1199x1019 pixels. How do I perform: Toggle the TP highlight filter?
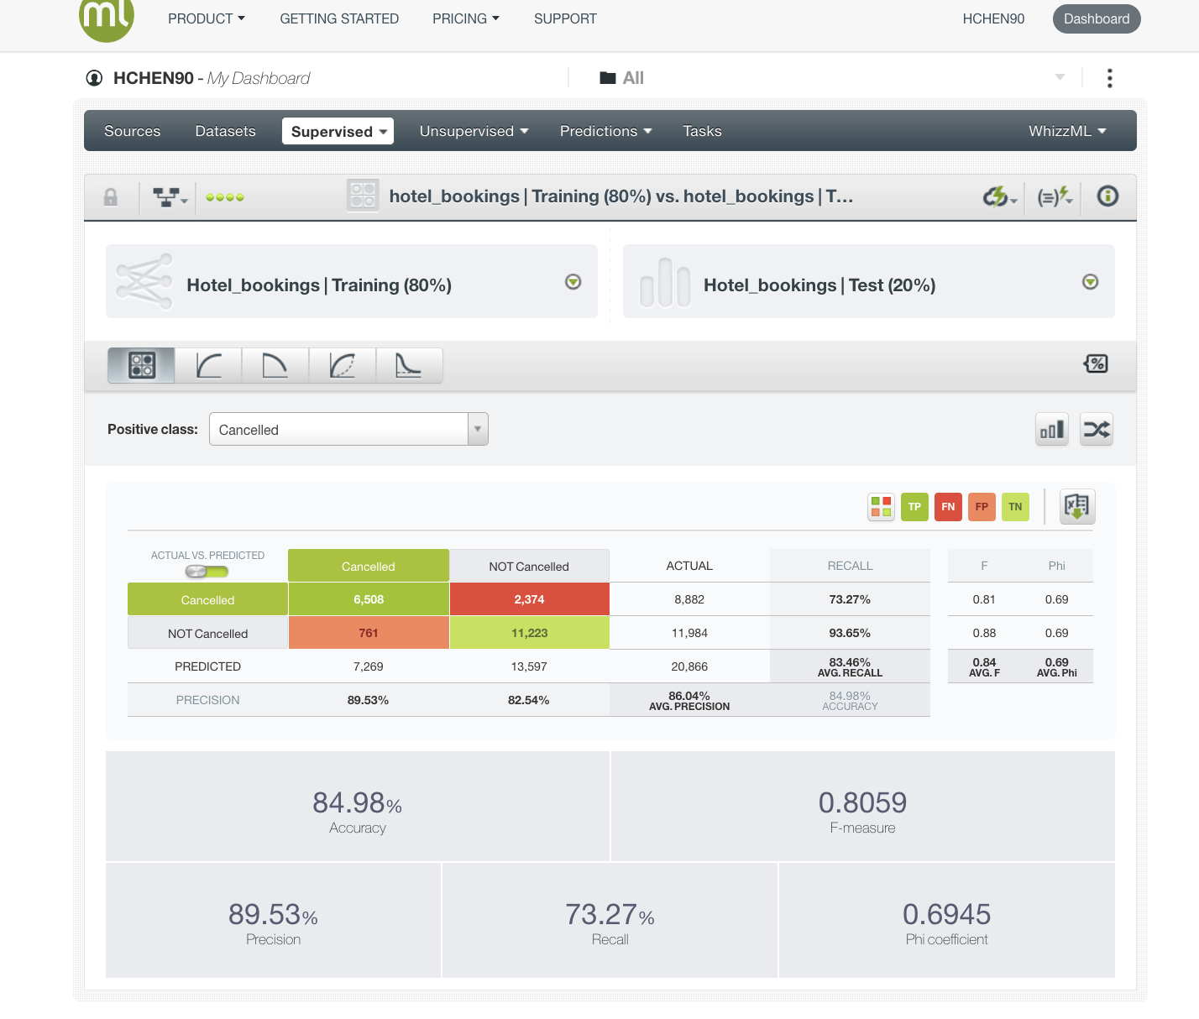pos(914,507)
